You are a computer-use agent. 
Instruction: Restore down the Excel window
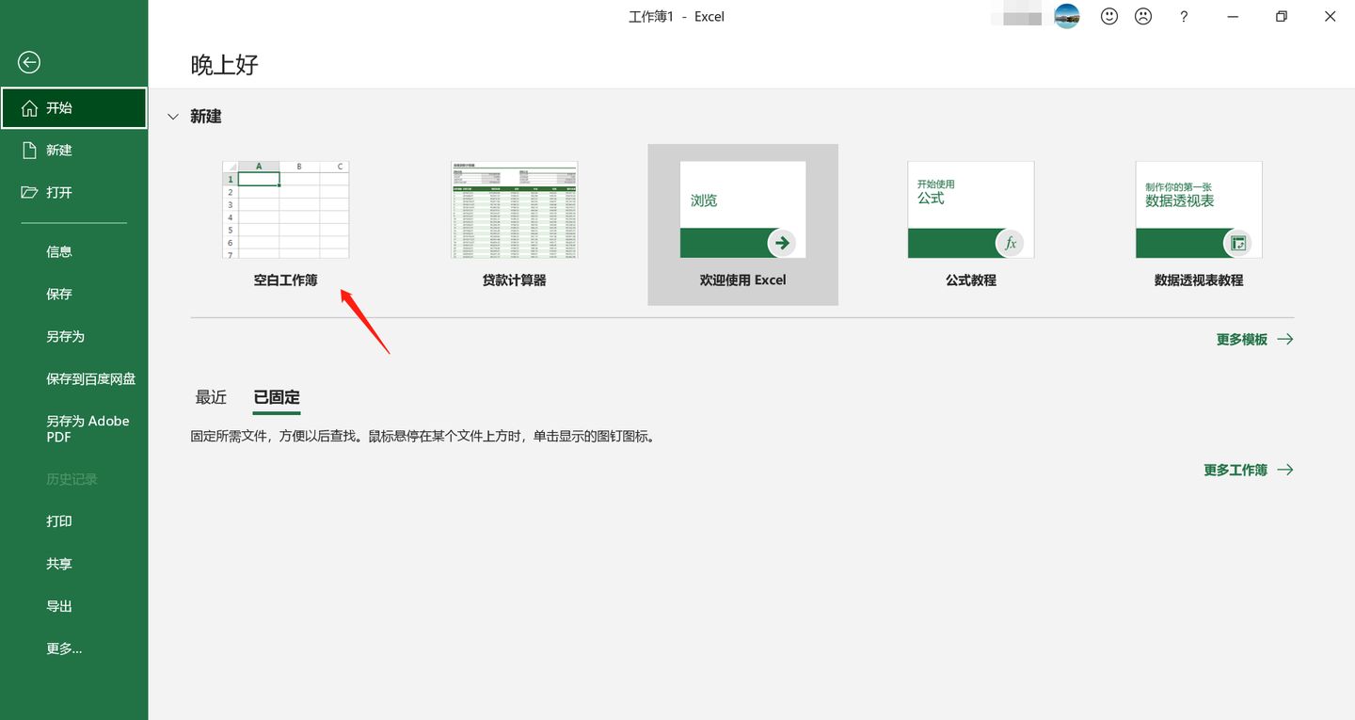[x=1282, y=16]
